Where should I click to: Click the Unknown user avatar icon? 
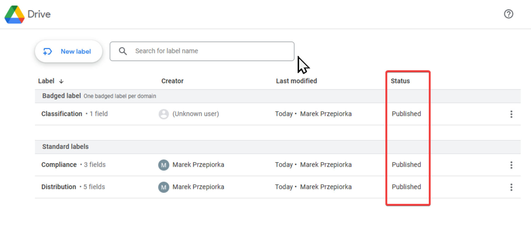[163, 114]
